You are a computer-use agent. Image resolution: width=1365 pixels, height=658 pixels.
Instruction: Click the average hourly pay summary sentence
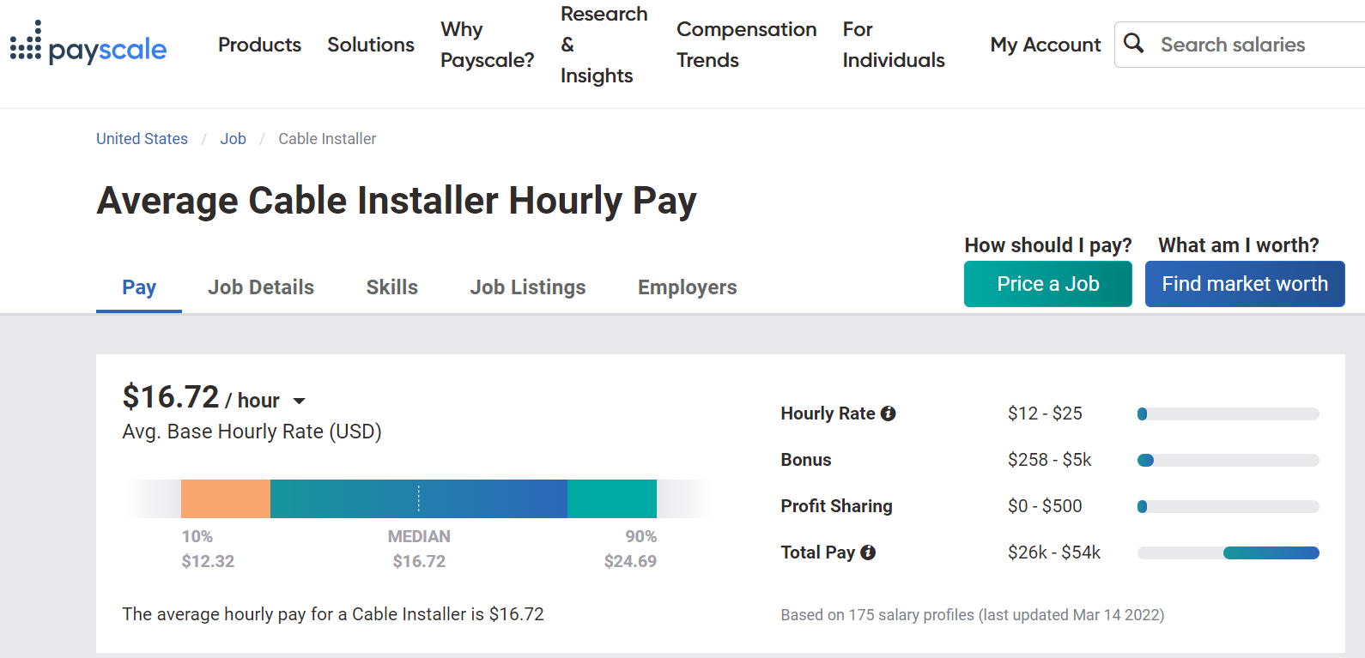tap(333, 614)
